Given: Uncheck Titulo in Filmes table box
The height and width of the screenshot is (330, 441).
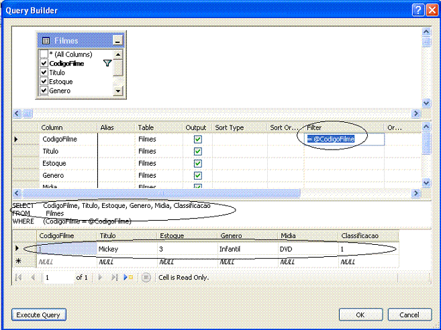Looking at the screenshot, I should click(44, 72).
